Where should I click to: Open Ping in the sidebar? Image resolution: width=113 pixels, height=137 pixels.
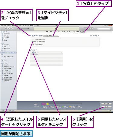point(4,47)
